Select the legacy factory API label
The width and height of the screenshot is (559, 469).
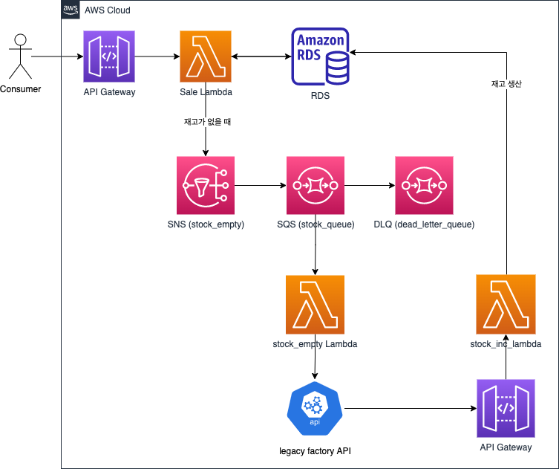(315, 451)
